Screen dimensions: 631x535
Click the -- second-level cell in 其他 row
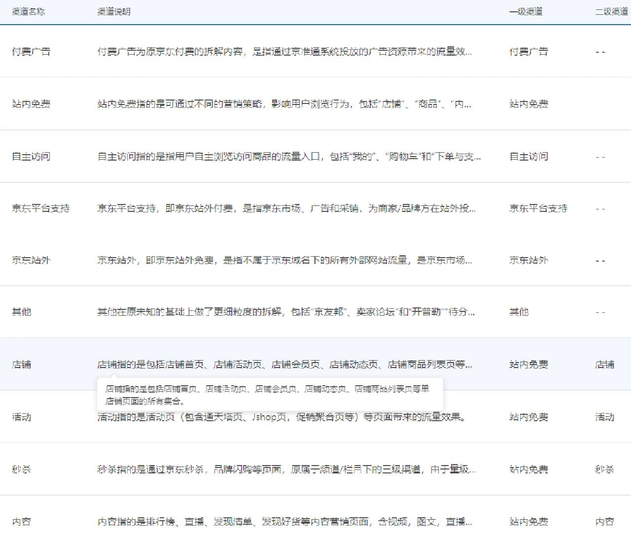[x=600, y=312]
